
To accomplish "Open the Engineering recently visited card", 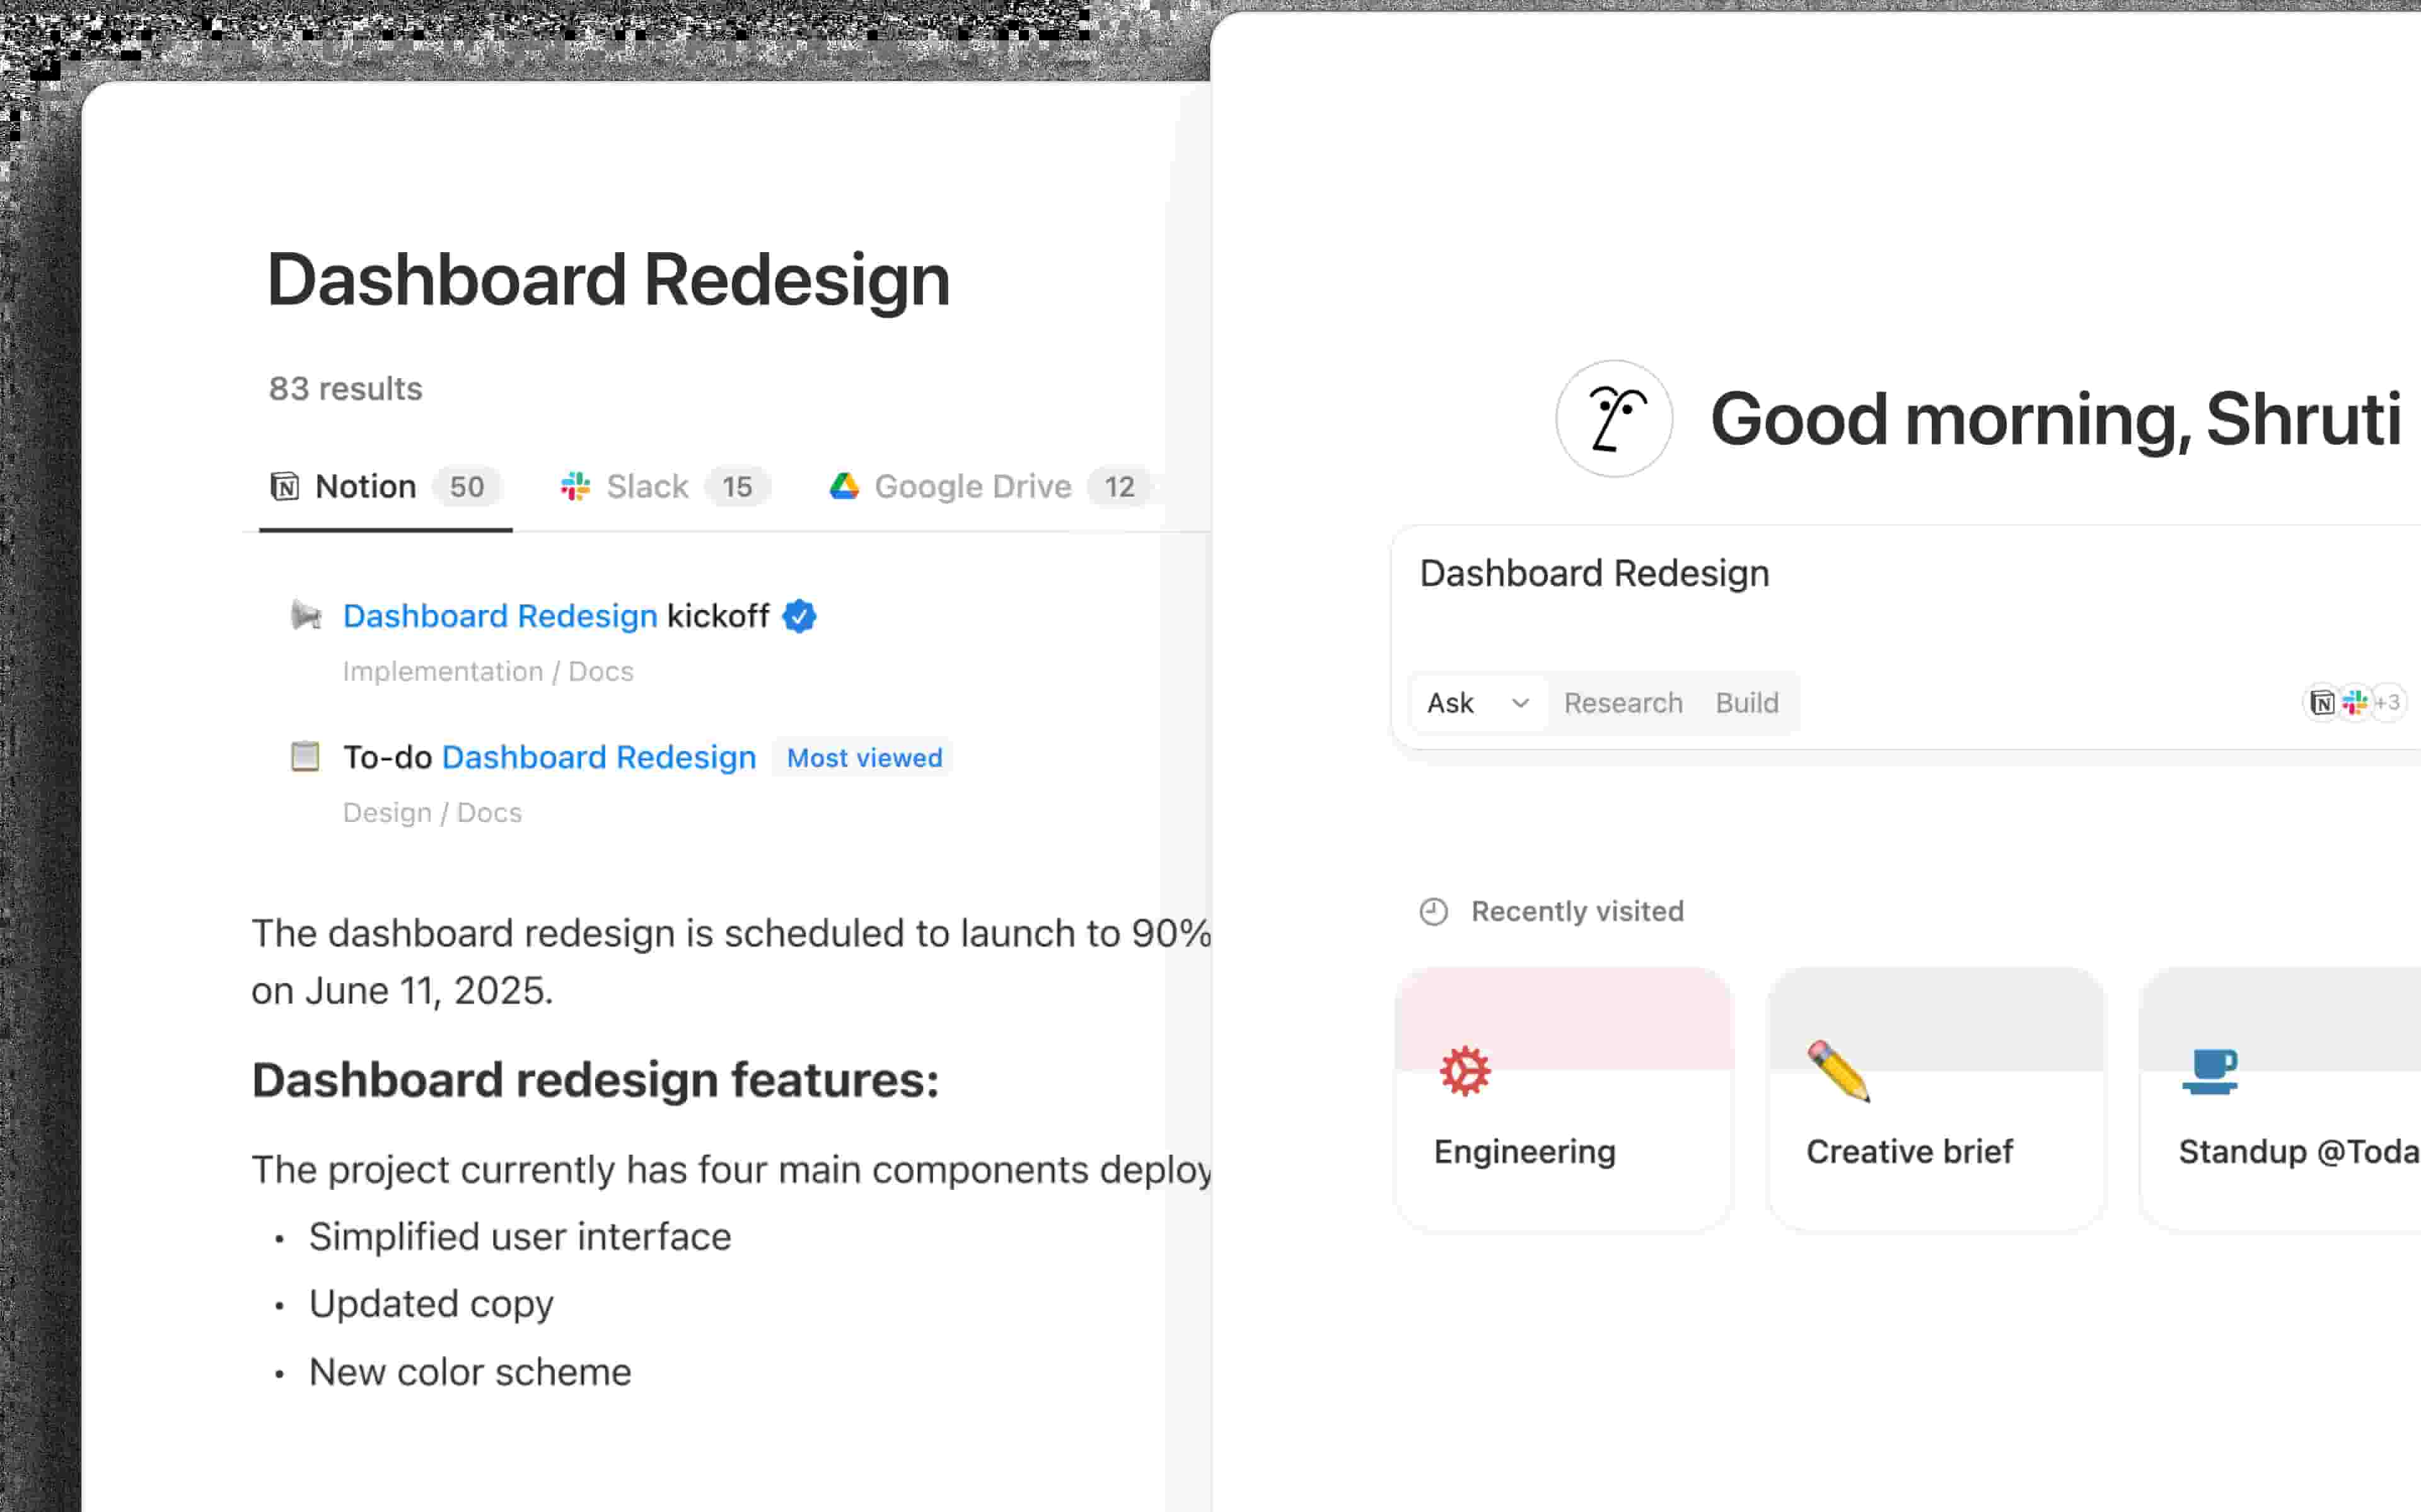I will [x=1563, y=1100].
